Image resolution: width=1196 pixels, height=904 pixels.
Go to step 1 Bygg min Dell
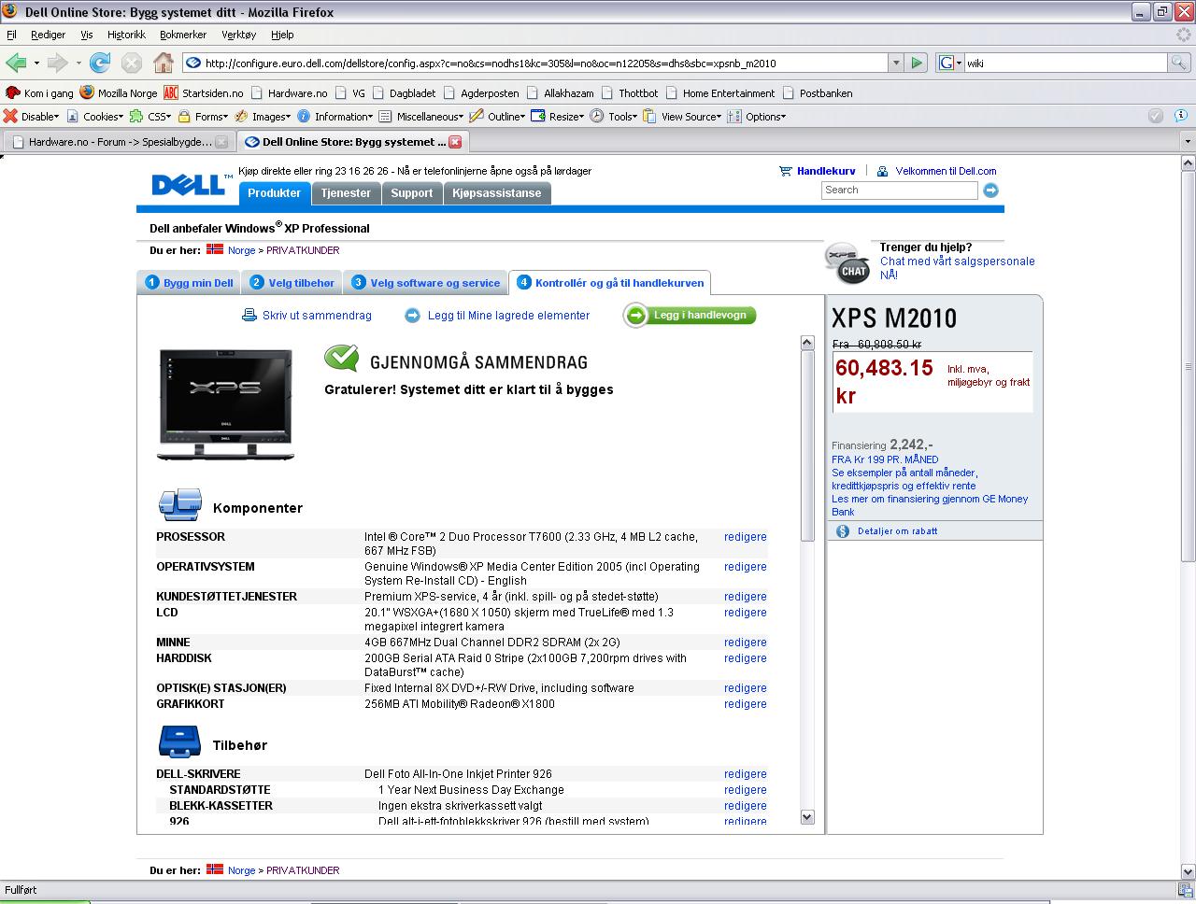click(189, 283)
